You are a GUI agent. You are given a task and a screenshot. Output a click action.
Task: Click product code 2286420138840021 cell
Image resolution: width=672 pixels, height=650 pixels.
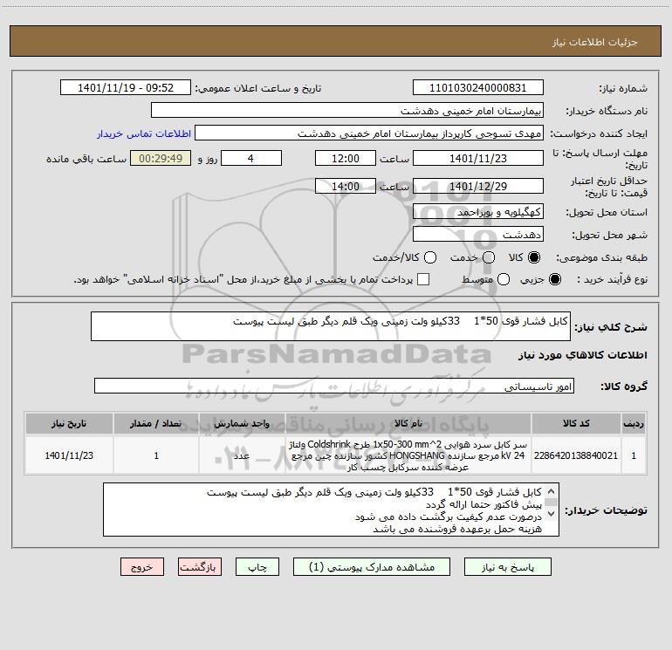tap(576, 455)
